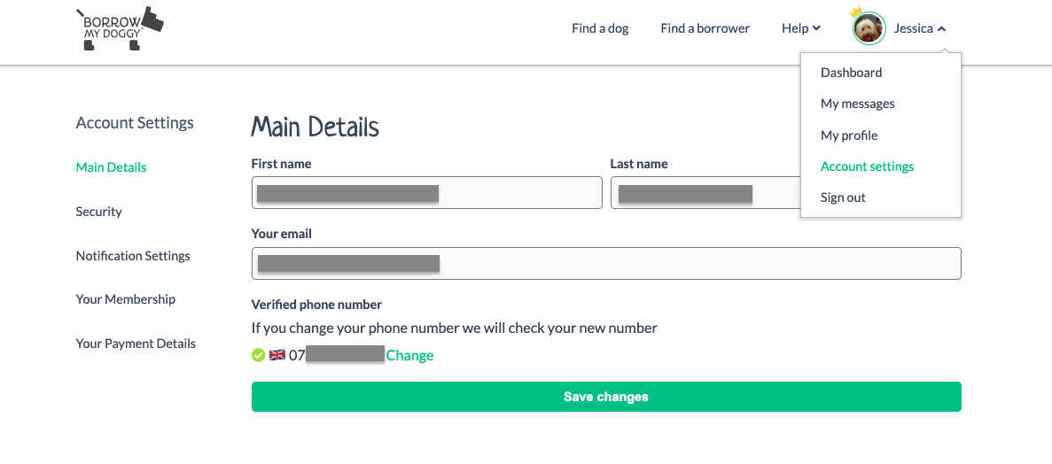
Task: Collapse the Jessica account menu chevron
Action: coord(941,29)
